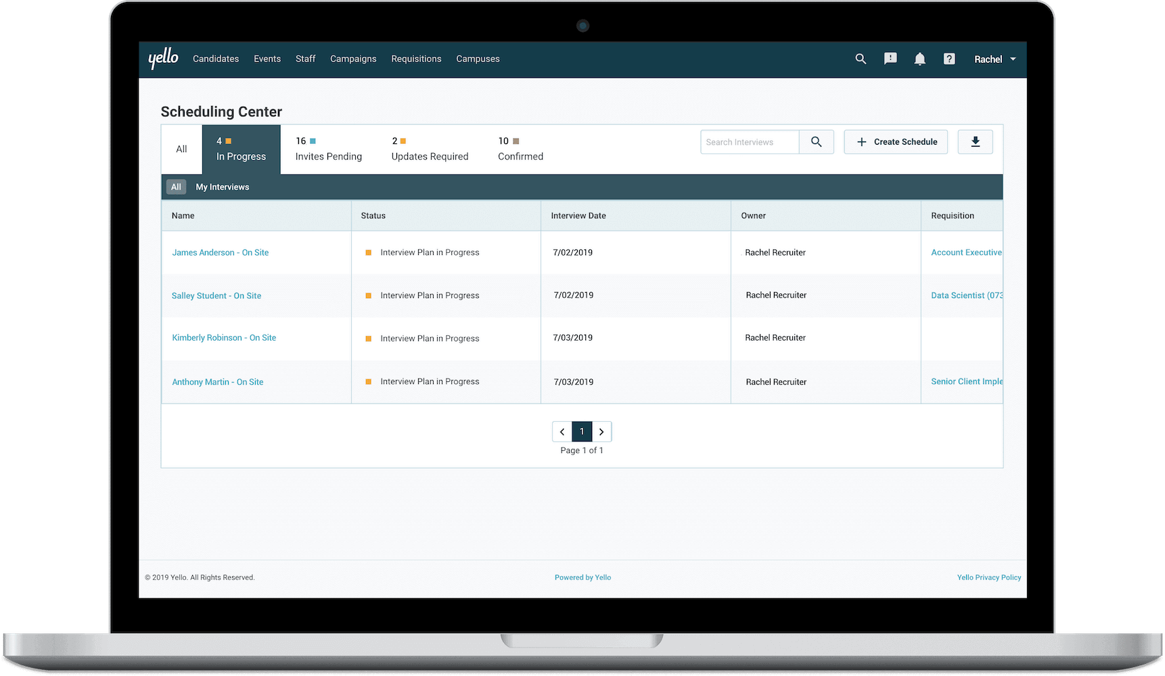1165x676 pixels.
Task: Open Staff menu
Action: click(305, 59)
